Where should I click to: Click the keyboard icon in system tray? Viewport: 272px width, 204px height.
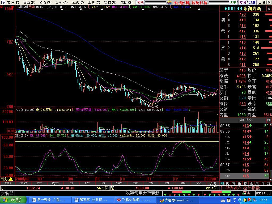pos(223,201)
